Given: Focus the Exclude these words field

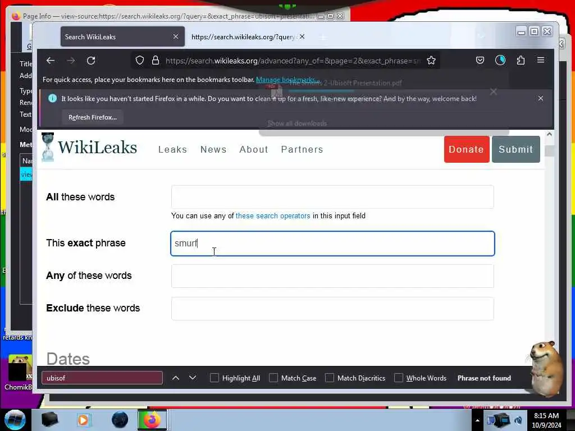Looking at the screenshot, I should click(x=332, y=309).
